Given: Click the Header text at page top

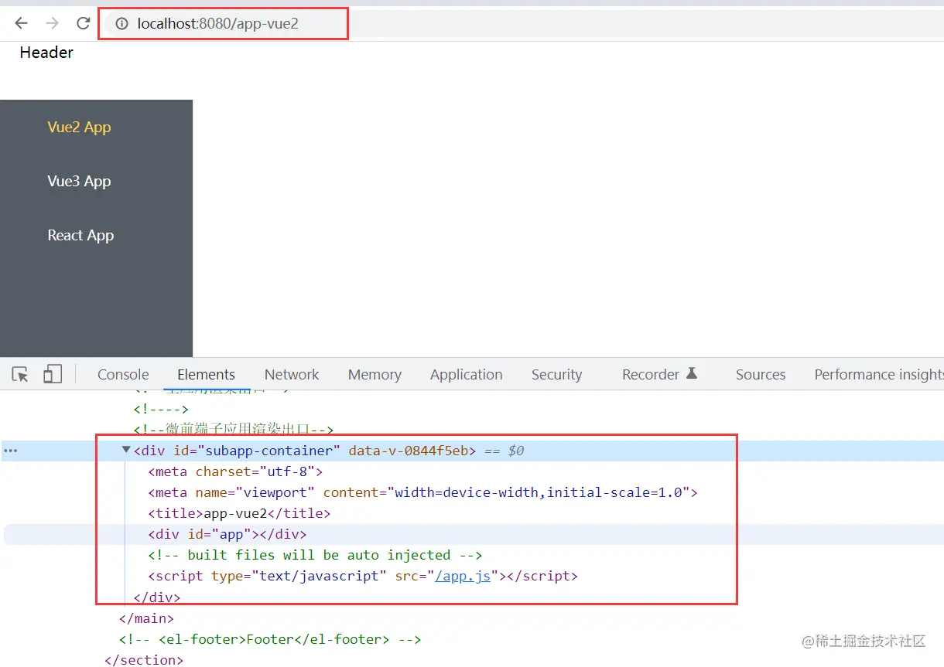Looking at the screenshot, I should [46, 53].
